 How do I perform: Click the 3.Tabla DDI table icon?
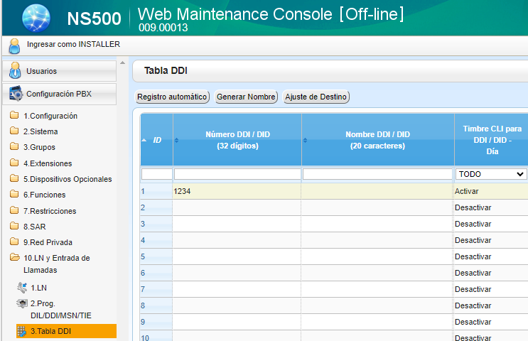pyautogui.click(x=21, y=331)
